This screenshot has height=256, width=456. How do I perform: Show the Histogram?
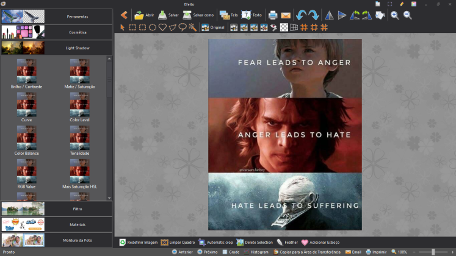click(256, 252)
